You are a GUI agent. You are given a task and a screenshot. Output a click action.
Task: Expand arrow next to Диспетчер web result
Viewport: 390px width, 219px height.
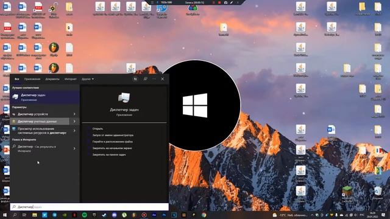74,148
